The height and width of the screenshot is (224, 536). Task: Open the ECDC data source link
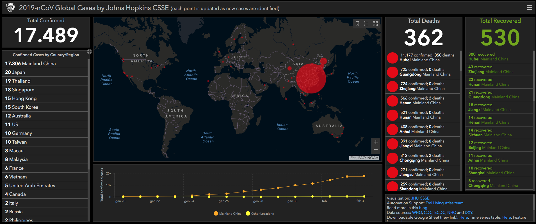440,212
